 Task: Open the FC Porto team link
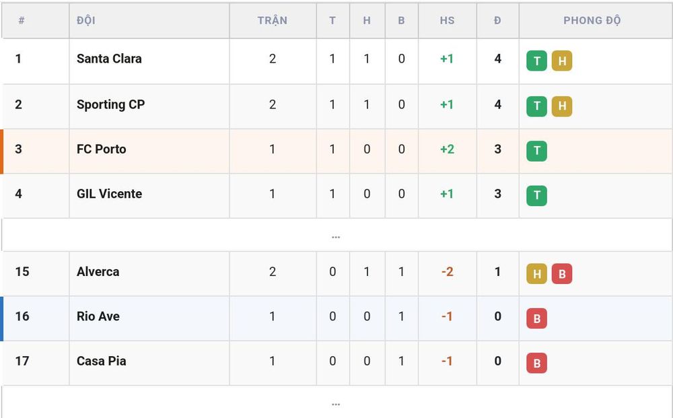(x=102, y=149)
